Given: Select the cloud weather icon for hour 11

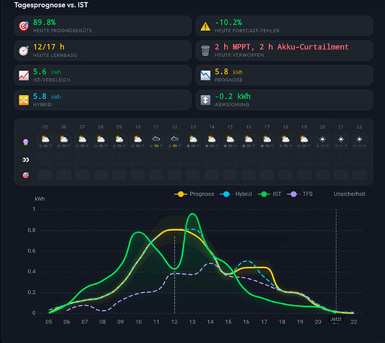Looking at the screenshot, I should coord(156,139).
